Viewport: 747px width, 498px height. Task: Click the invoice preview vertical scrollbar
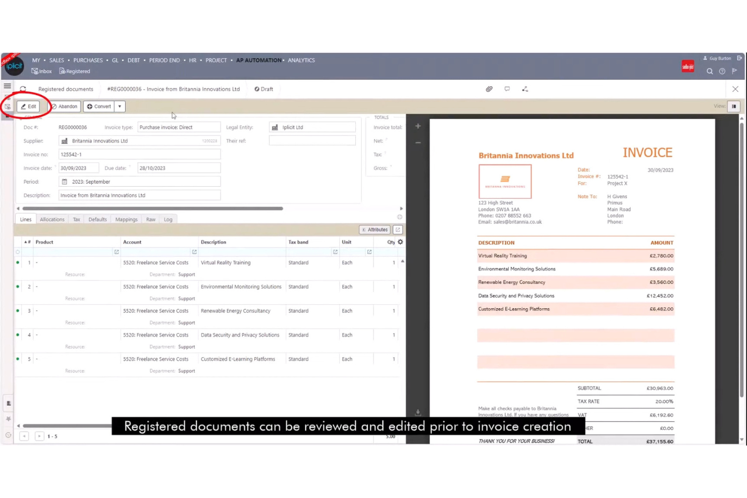tap(741, 260)
